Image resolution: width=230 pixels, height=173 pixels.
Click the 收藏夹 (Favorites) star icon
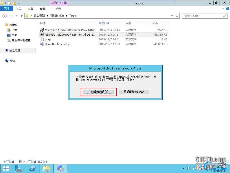click(x=6, y=24)
